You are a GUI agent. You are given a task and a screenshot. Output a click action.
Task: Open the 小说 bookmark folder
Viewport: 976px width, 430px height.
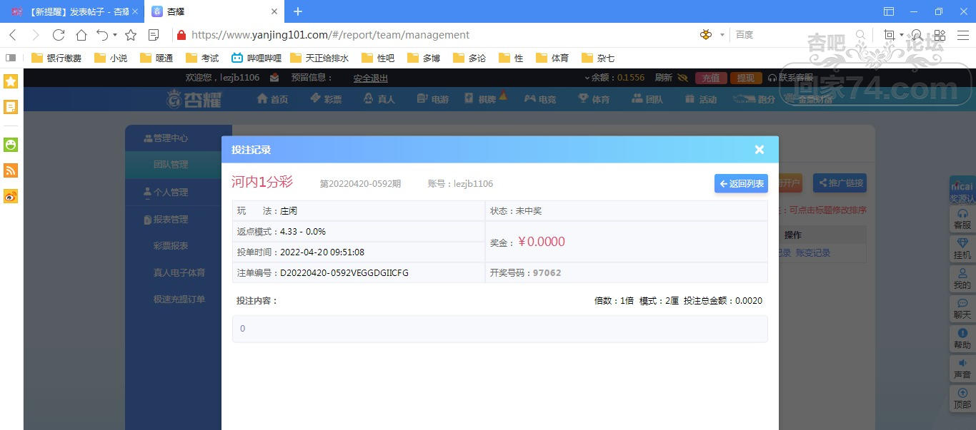pos(111,58)
